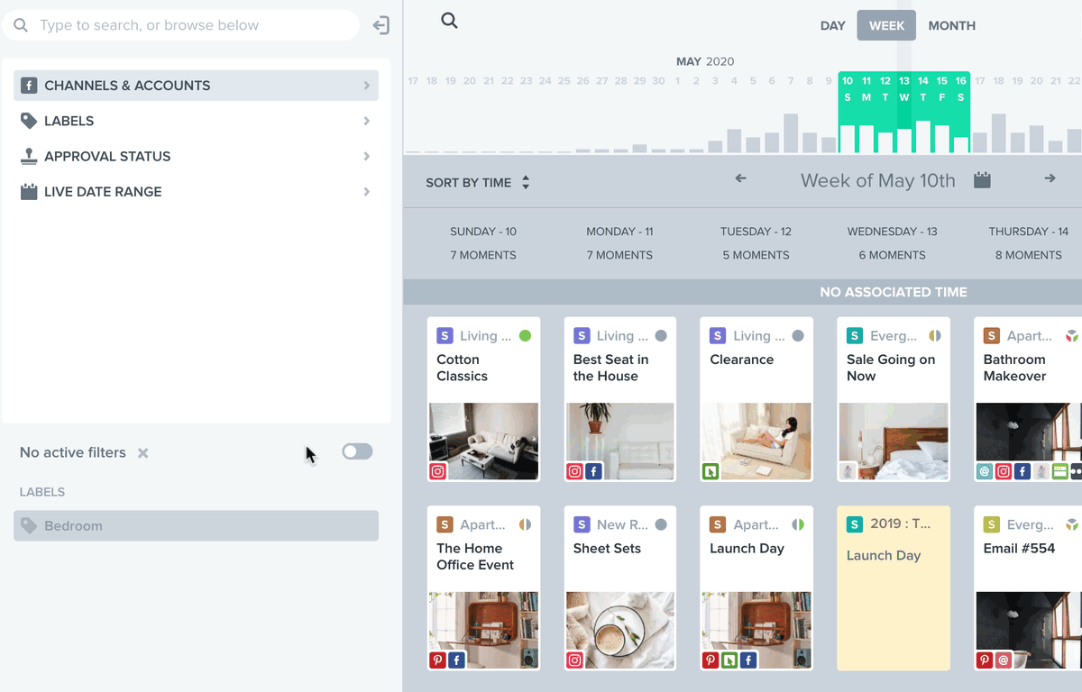Click Pinterest icon on Apart... Launch Day card
Viewport: 1082px width, 692px height.
[711, 660]
